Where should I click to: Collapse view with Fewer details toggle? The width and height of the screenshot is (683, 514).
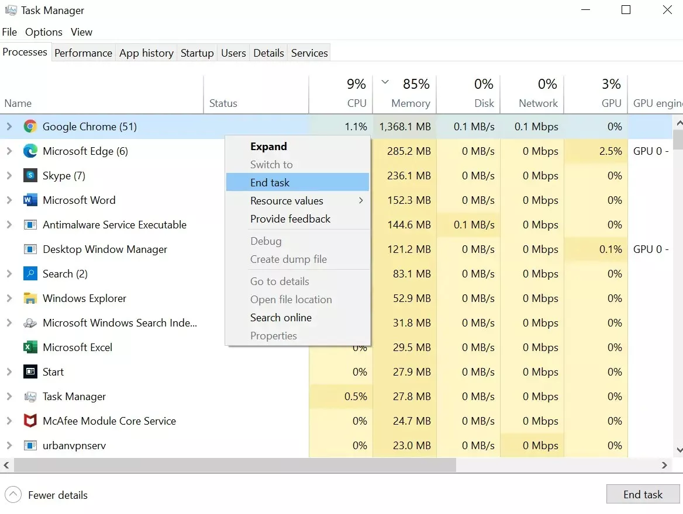click(x=13, y=495)
